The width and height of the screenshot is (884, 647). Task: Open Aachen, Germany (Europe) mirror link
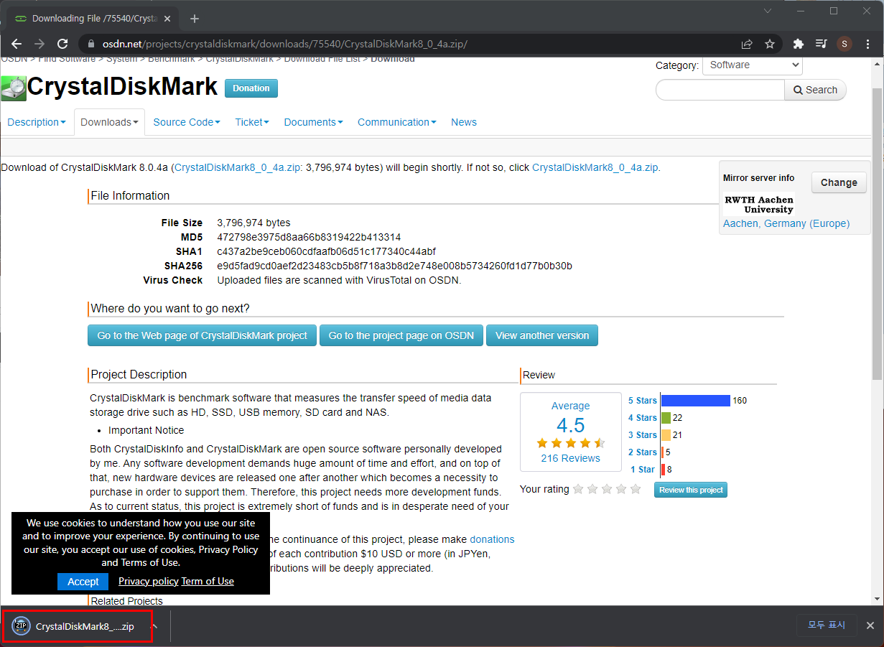[x=786, y=223]
